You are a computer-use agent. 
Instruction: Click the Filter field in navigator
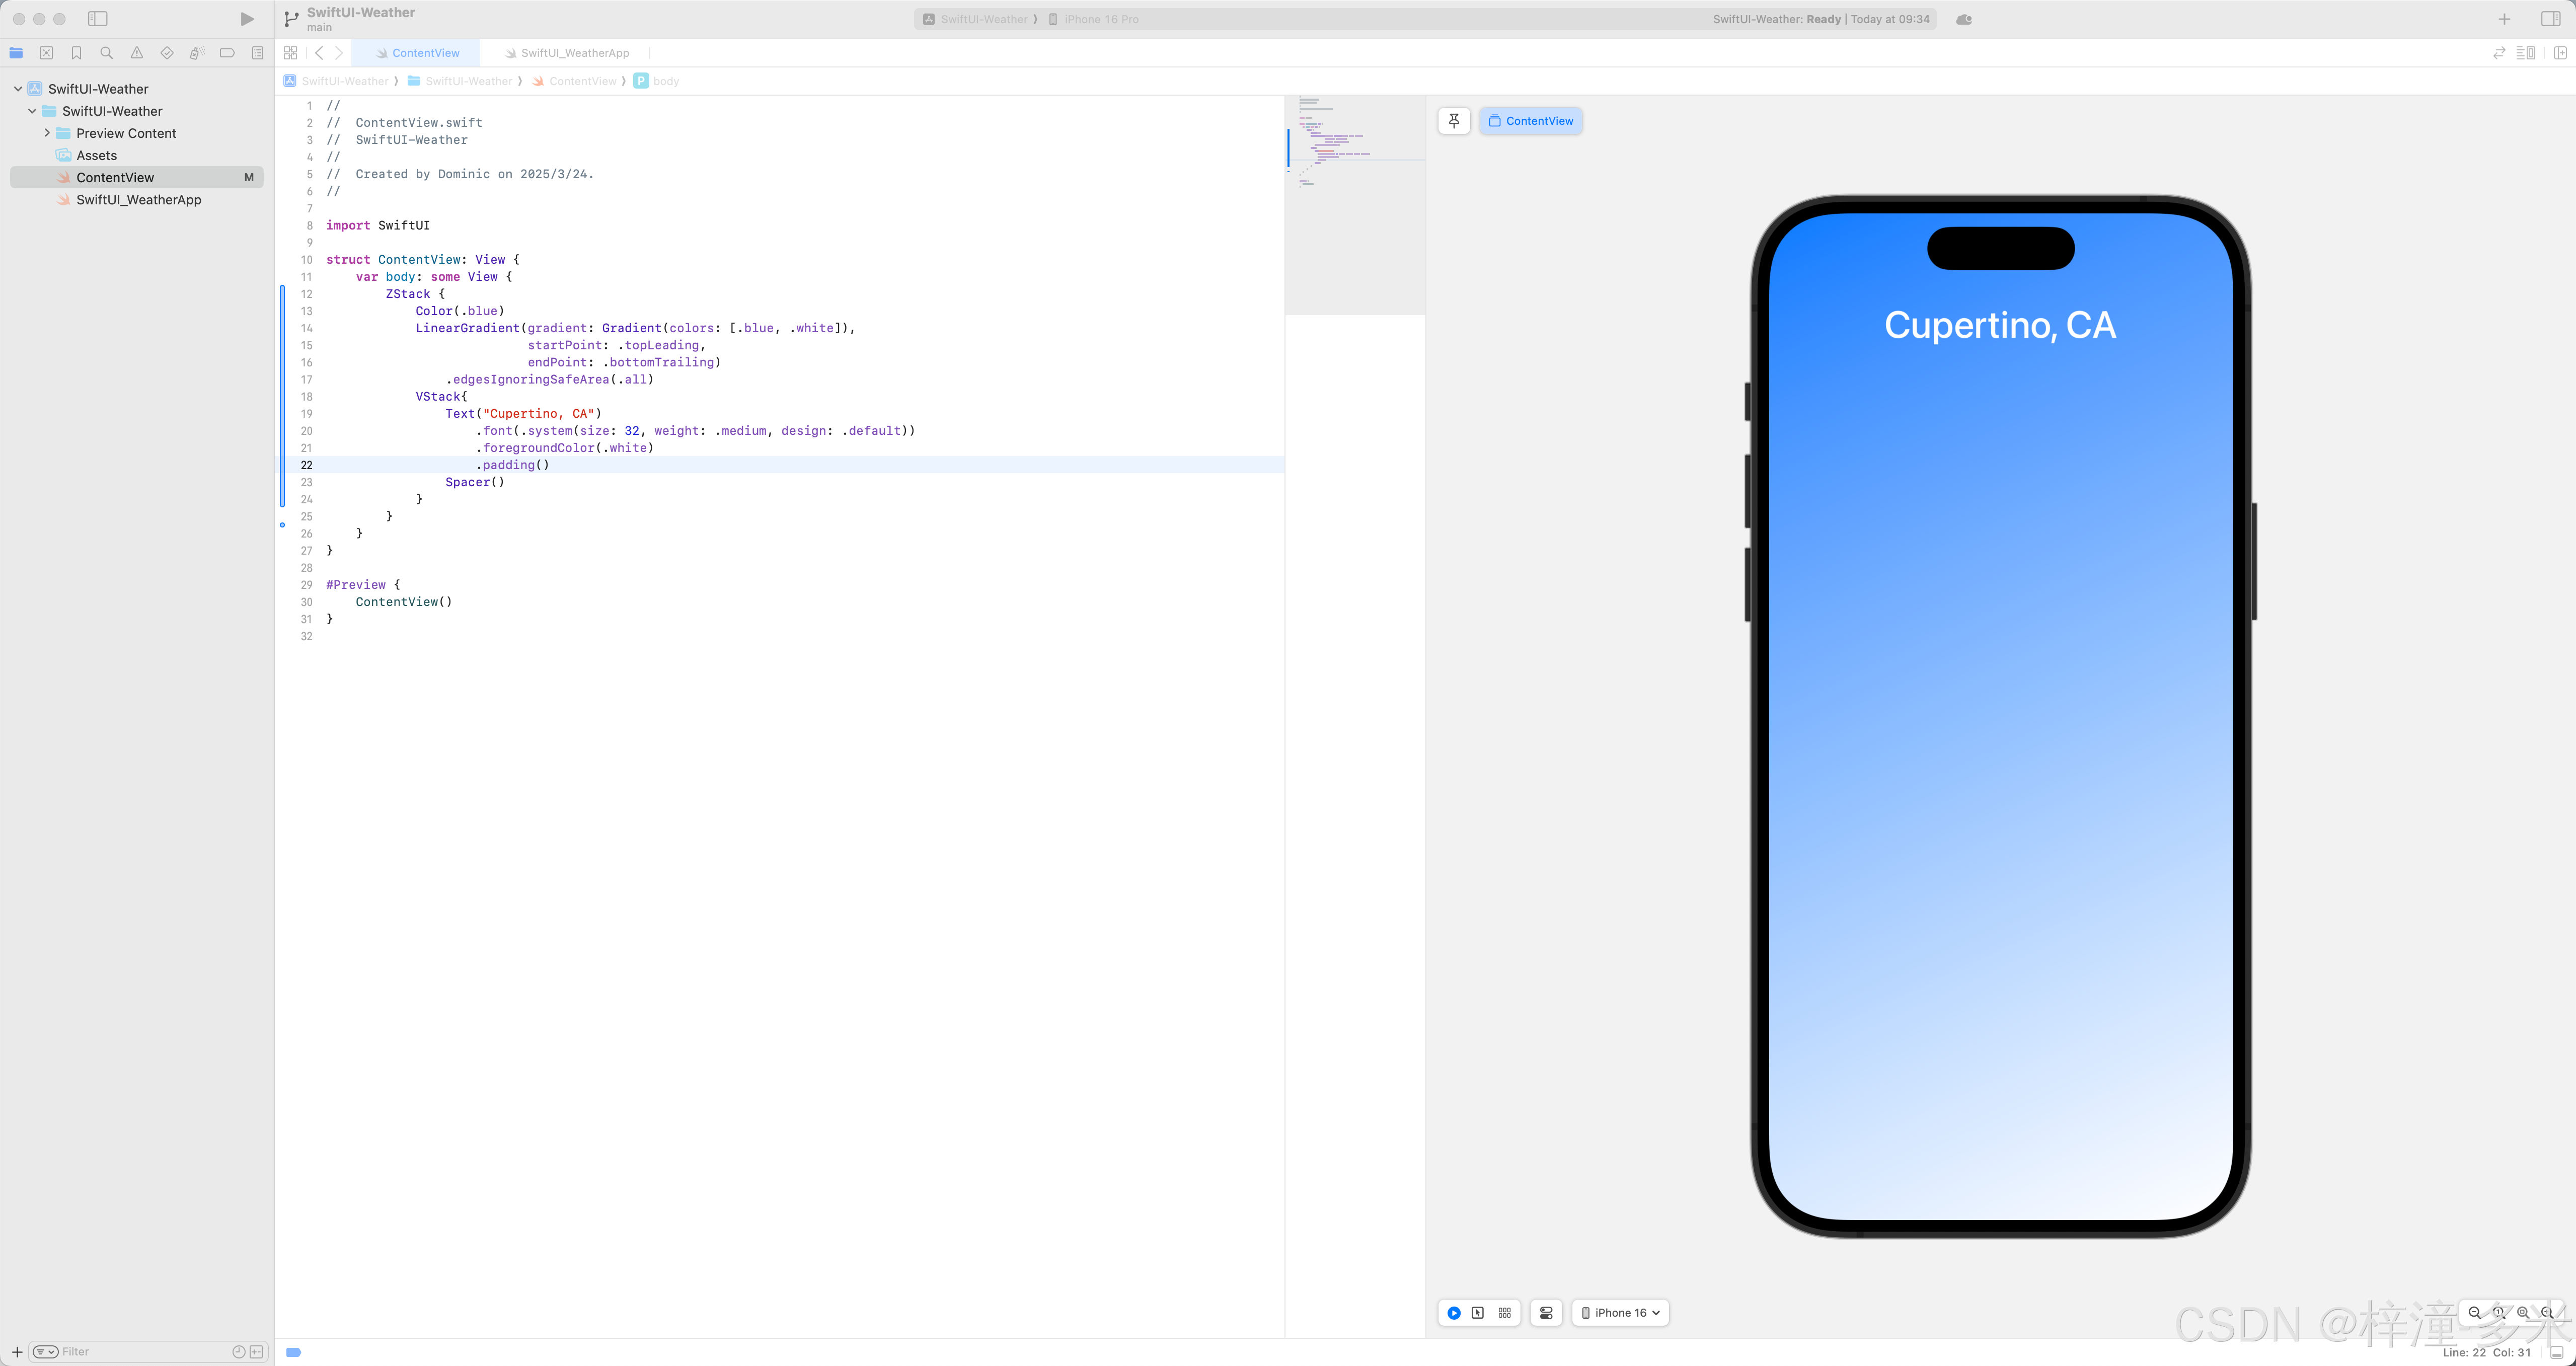point(140,1352)
